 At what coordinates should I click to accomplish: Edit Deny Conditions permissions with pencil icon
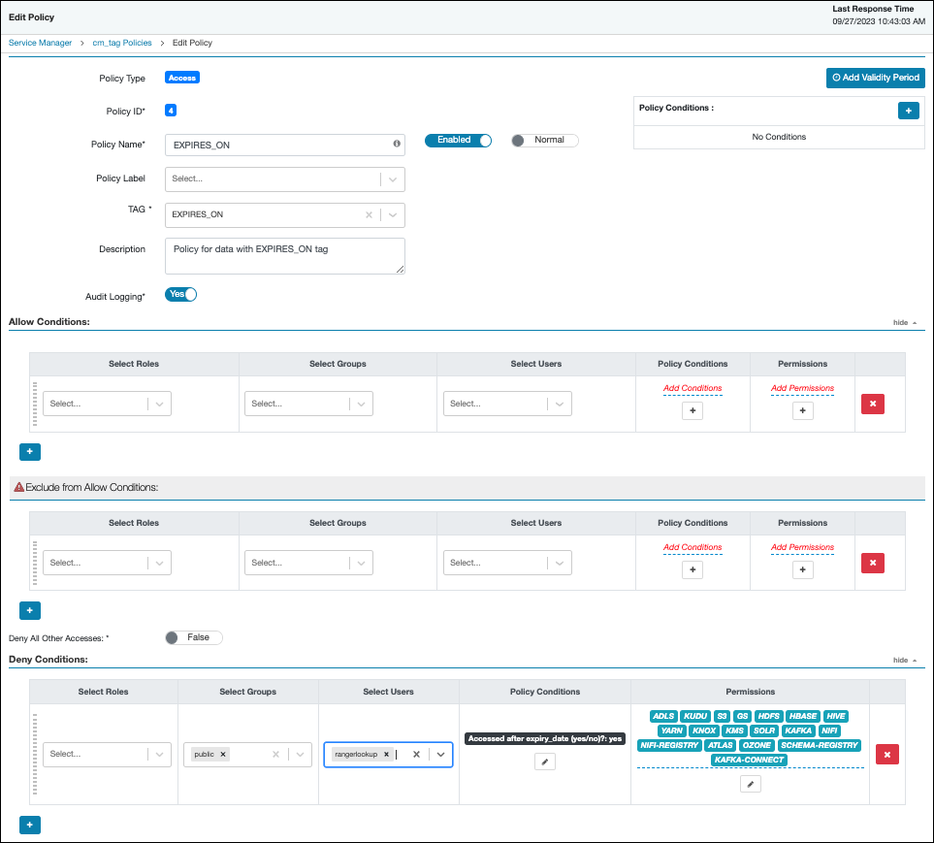tap(750, 784)
